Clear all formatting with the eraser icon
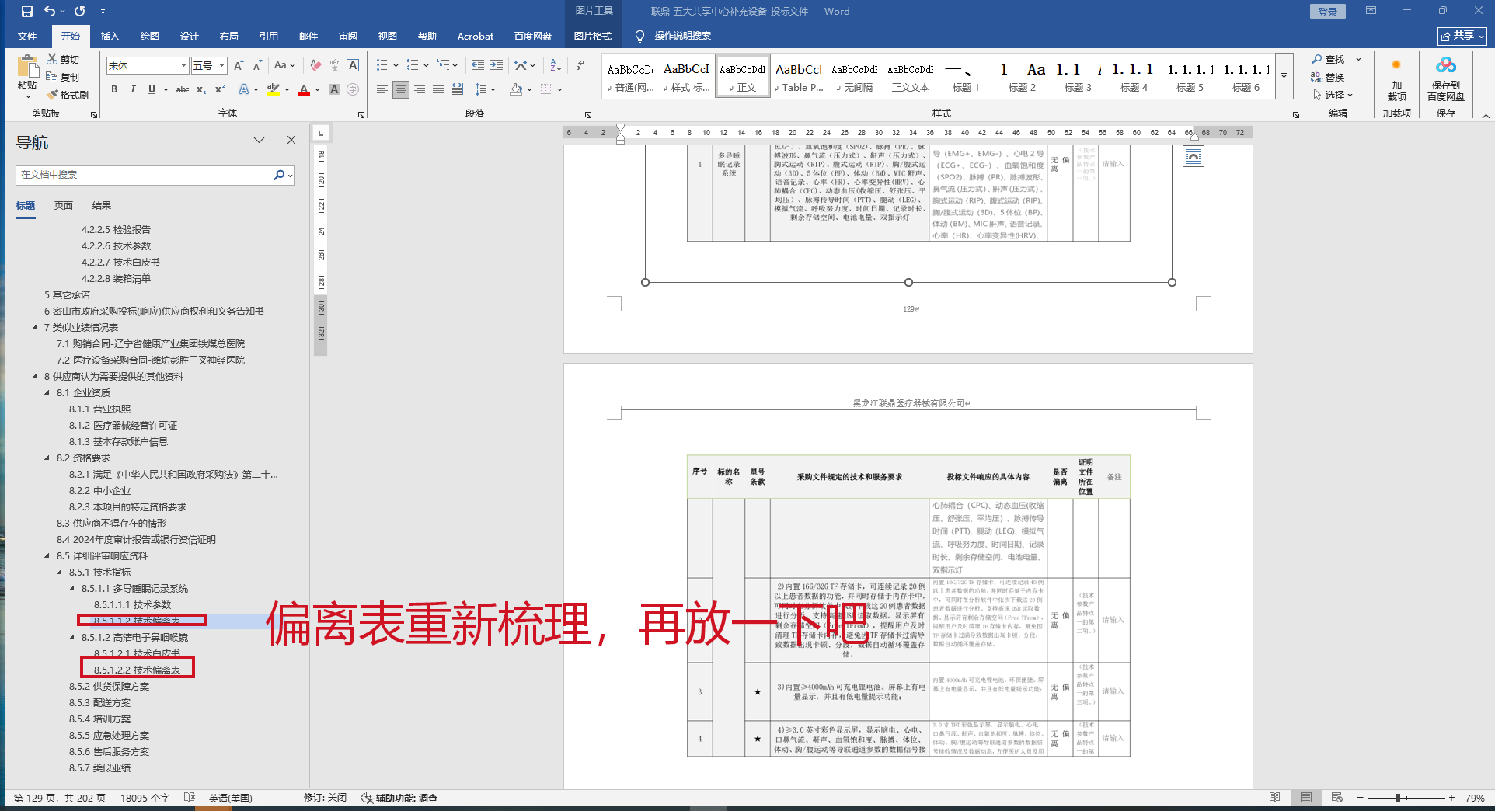This screenshot has width=1495, height=811. [315, 66]
